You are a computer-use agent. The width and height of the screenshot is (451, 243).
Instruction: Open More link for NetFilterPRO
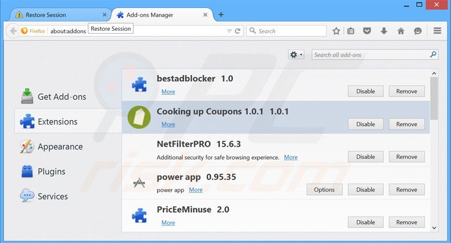pyautogui.click(x=291, y=157)
